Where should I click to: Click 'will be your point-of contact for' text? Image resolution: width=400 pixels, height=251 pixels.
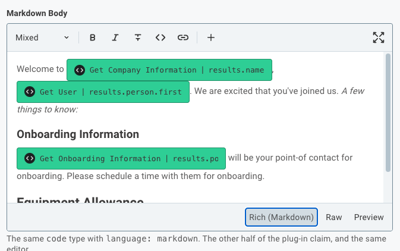tap(290, 158)
